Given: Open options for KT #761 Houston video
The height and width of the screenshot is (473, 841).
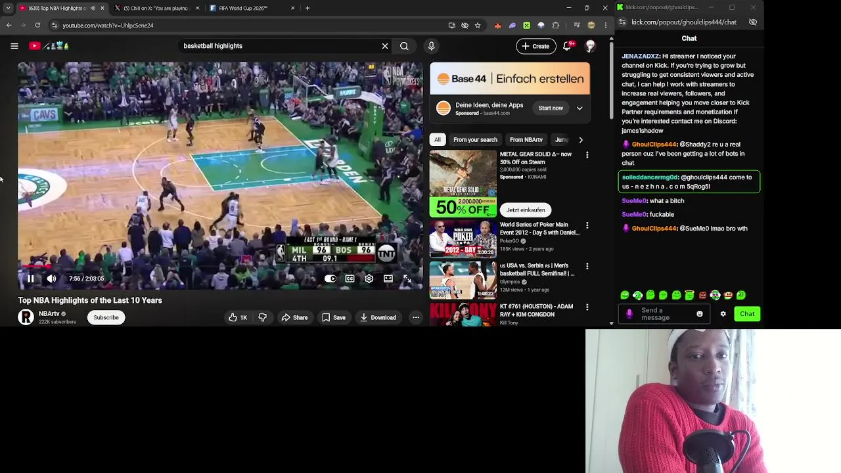Looking at the screenshot, I should coord(587,307).
